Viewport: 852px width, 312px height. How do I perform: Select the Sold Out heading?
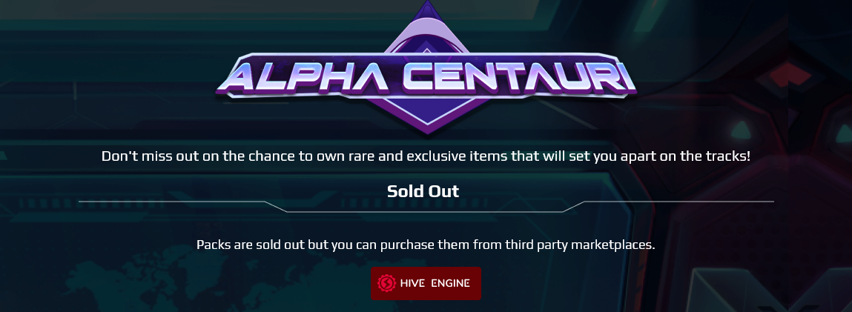(x=423, y=191)
